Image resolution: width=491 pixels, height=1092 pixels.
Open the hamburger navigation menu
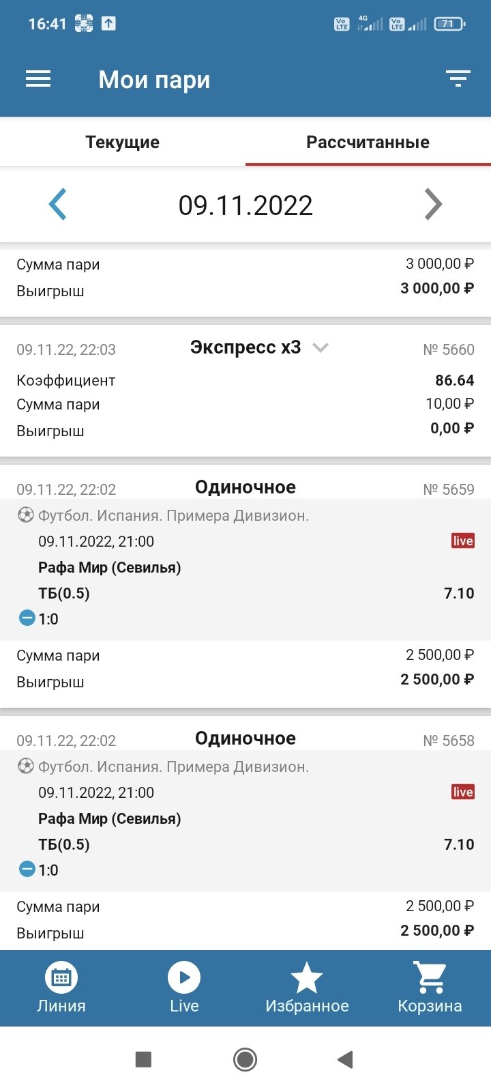38,79
